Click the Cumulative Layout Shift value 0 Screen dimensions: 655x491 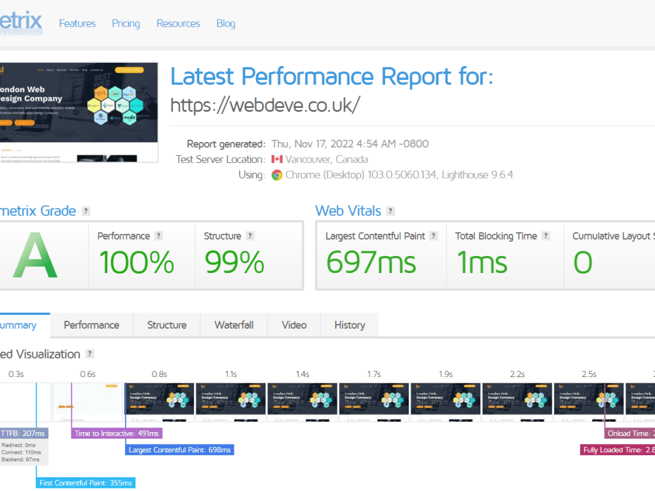pyautogui.click(x=583, y=263)
